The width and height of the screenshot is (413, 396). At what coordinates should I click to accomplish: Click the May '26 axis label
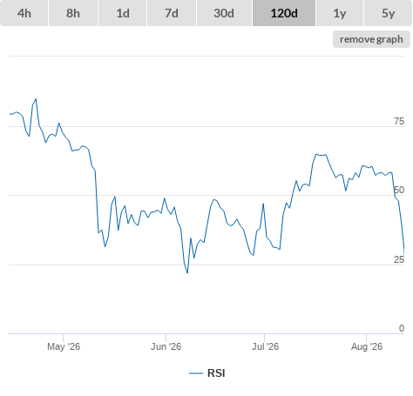coord(64,346)
